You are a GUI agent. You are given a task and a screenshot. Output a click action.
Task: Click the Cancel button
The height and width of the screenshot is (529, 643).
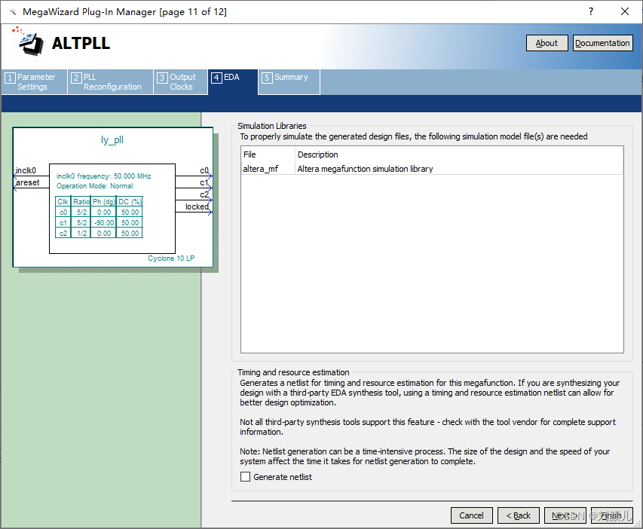[x=471, y=515]
